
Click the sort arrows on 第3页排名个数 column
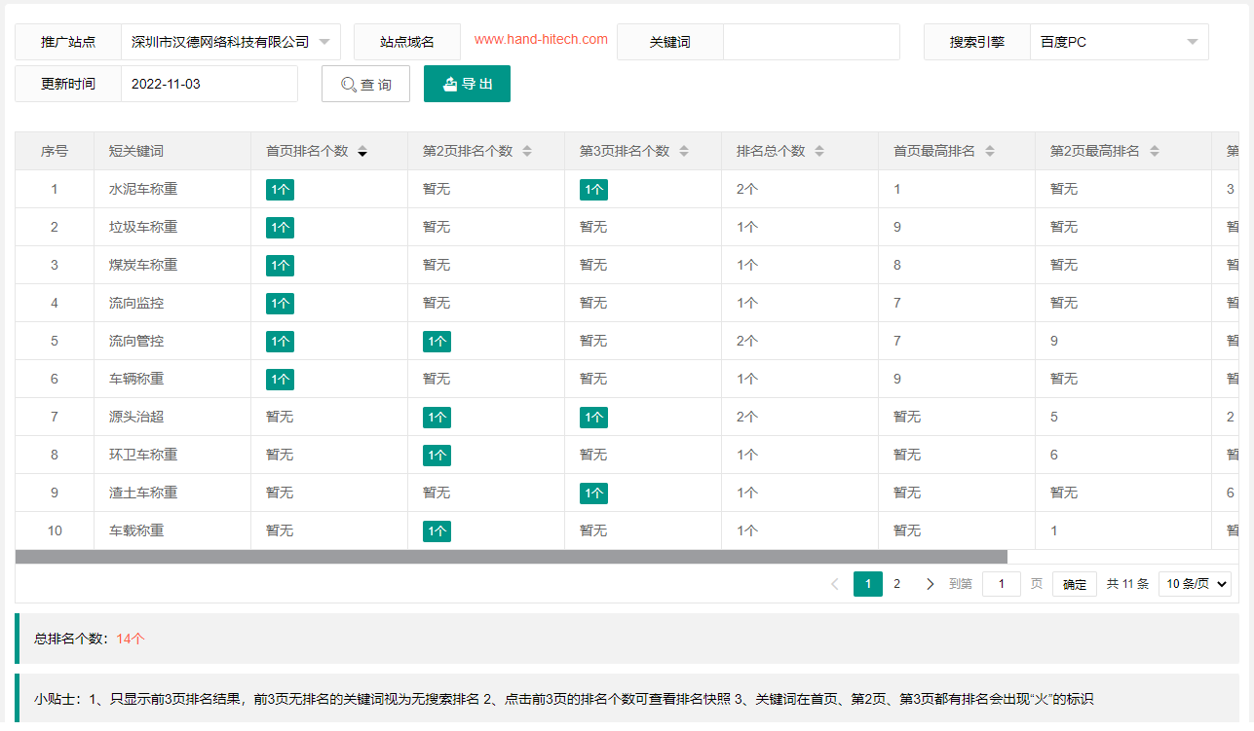[x=684, y=150]
